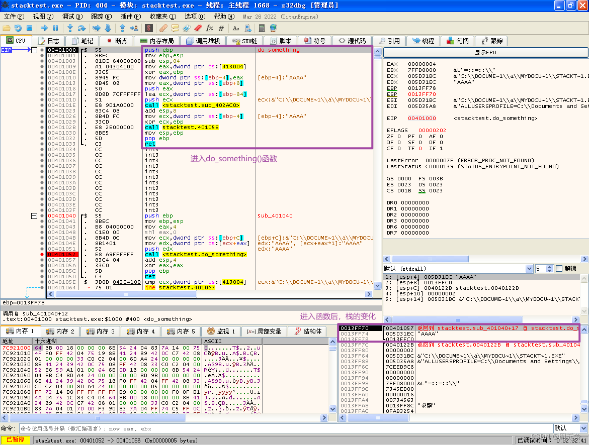Collapse the do_something block at 00401000
589x445 pixels.
34,50
